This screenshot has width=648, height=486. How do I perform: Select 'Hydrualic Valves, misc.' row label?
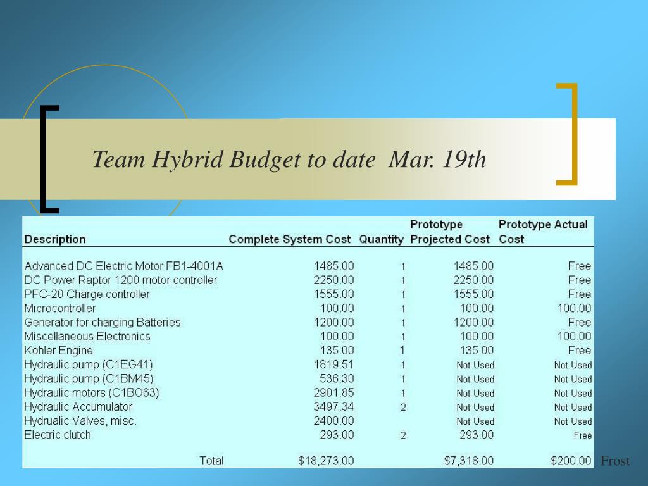pos(80,421)
